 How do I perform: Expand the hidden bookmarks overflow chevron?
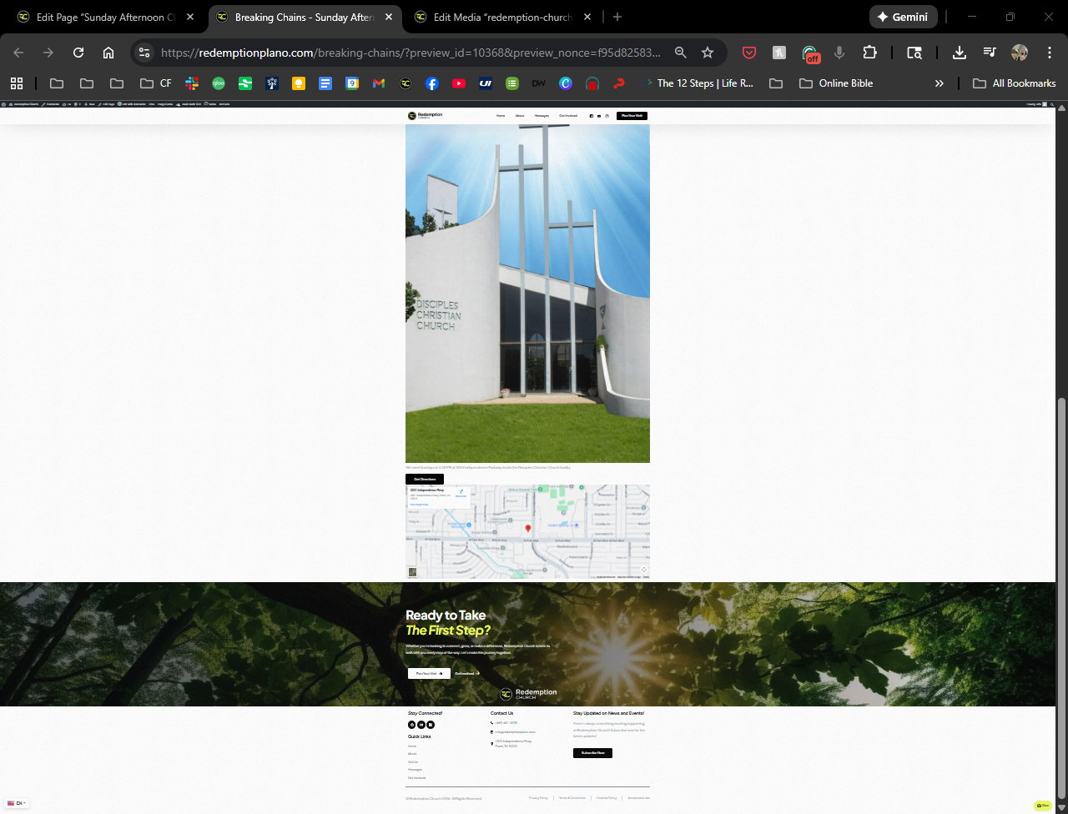pos(940,83)
